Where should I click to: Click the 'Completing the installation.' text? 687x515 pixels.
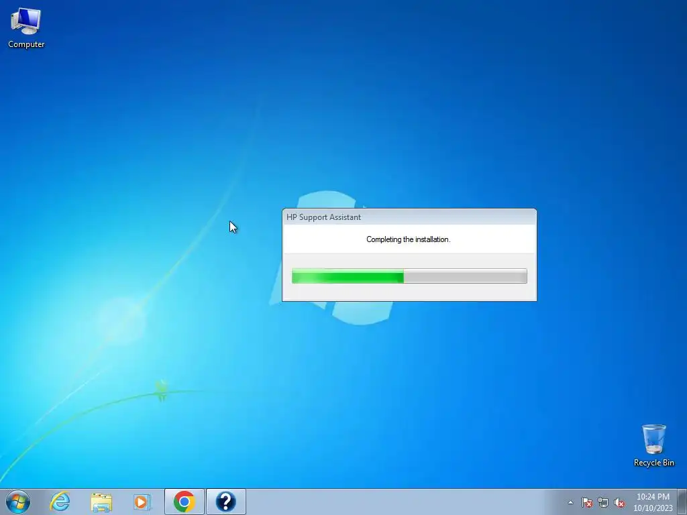[409, 239]
